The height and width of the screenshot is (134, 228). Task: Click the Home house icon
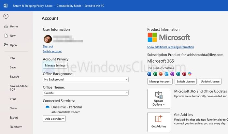click(x=6, y=26)
